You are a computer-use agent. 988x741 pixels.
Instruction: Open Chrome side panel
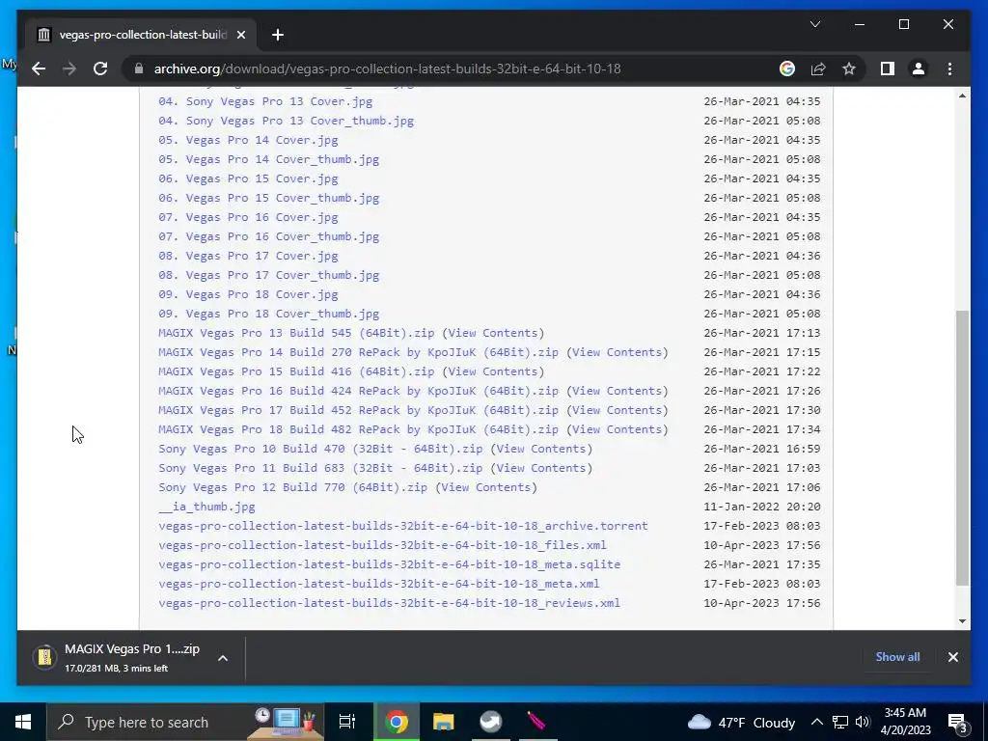point(888,69)
